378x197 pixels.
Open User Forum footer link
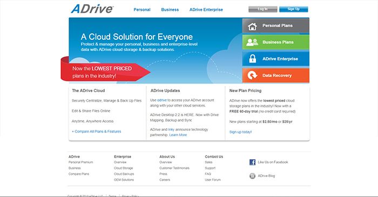click(x=213, y=180)
